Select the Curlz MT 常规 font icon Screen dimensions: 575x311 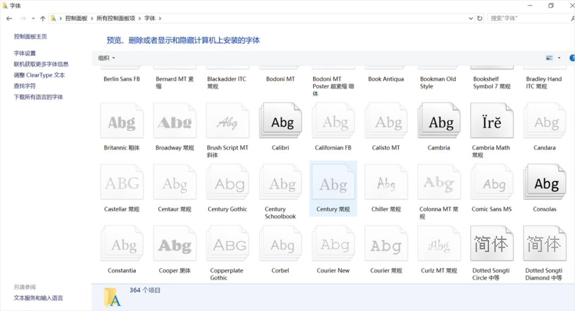point(439,243)
